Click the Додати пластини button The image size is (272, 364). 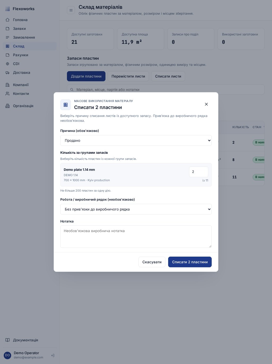[x=86, y=76]
